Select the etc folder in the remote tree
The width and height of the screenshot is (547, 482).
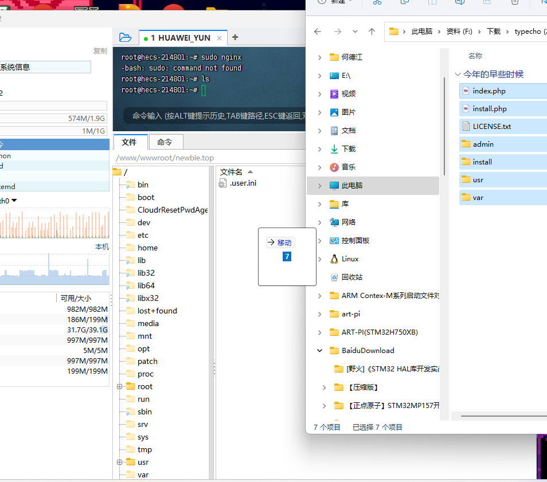[x=138, y=235]
